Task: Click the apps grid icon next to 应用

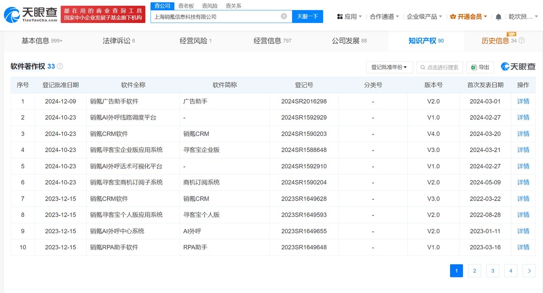Action: [x=339, y=17]
